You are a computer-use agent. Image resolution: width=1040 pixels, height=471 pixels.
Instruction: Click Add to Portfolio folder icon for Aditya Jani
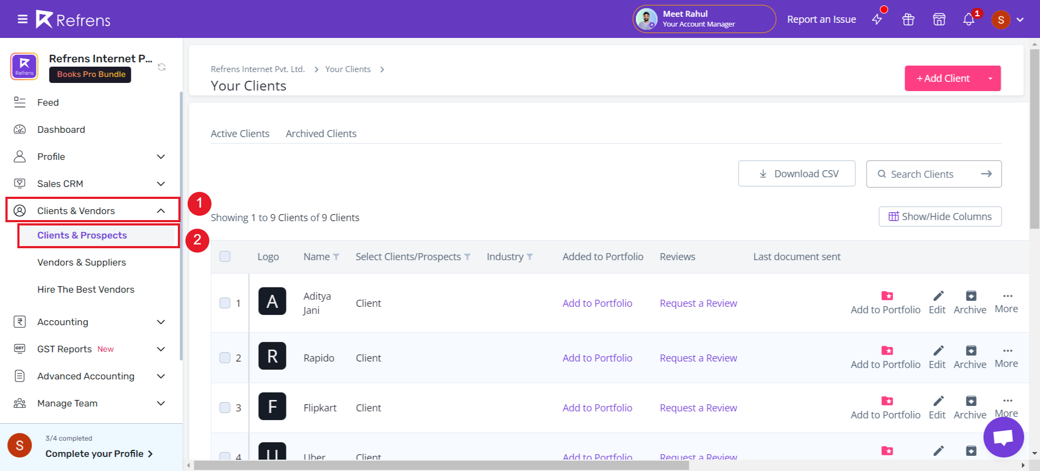[887, 296]
